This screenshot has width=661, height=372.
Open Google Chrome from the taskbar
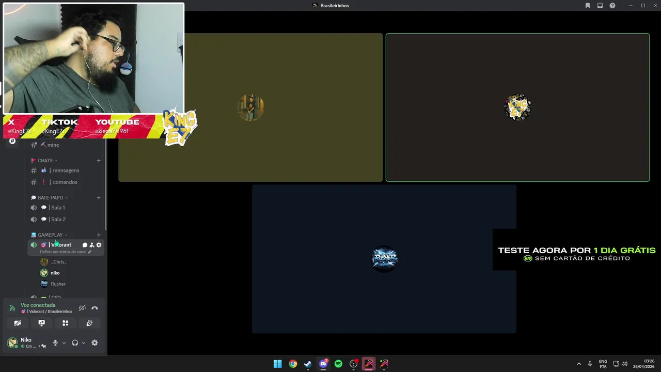(x=293, y=364)
